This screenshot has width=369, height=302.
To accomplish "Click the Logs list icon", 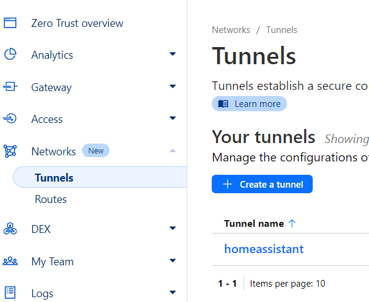I will pos(10,293).
